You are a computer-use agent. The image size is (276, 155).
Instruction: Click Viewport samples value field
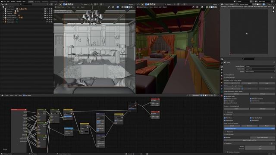(x=260, y=149)
